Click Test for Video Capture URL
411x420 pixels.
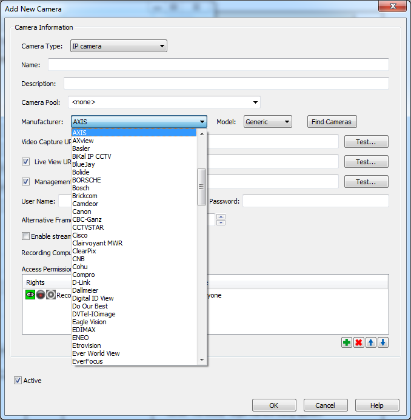pos(366,142)
